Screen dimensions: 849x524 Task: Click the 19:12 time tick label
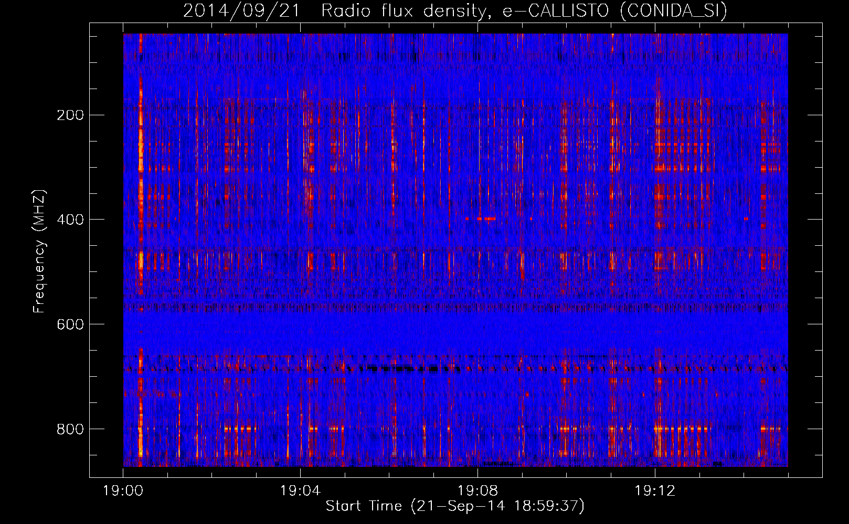[x=654, y=490]
